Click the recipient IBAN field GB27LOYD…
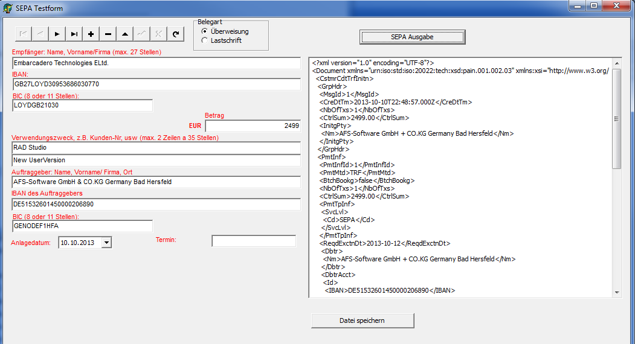This screenshot has width=635, height=344. coord(156,84)
